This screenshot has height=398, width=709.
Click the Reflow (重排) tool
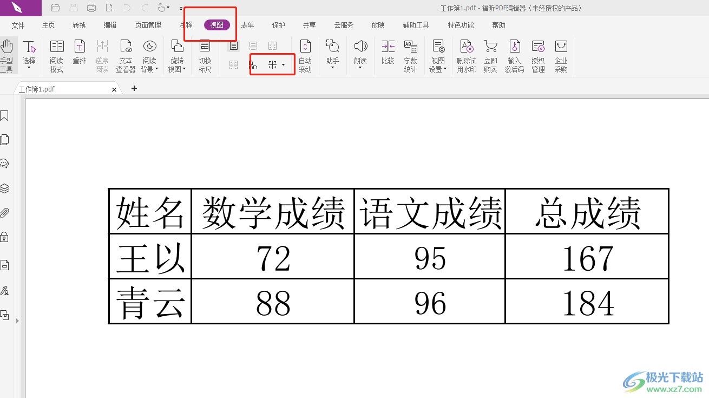[x=80, y=52]
